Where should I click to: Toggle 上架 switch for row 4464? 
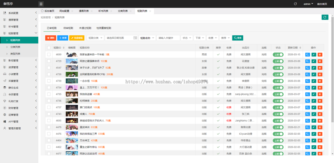coord(278,140)
